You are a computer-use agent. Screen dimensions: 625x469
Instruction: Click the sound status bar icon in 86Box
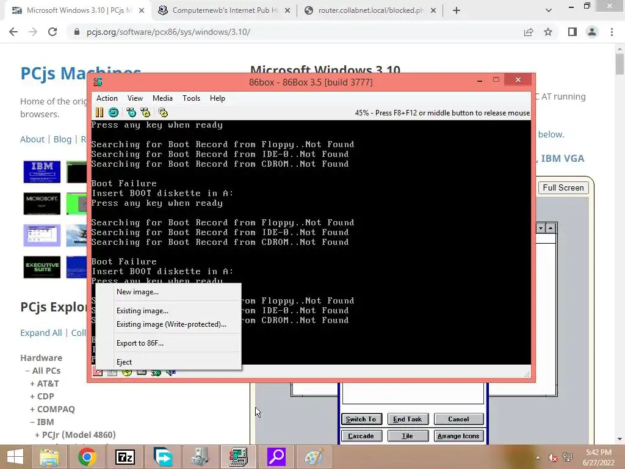[171, 373]
